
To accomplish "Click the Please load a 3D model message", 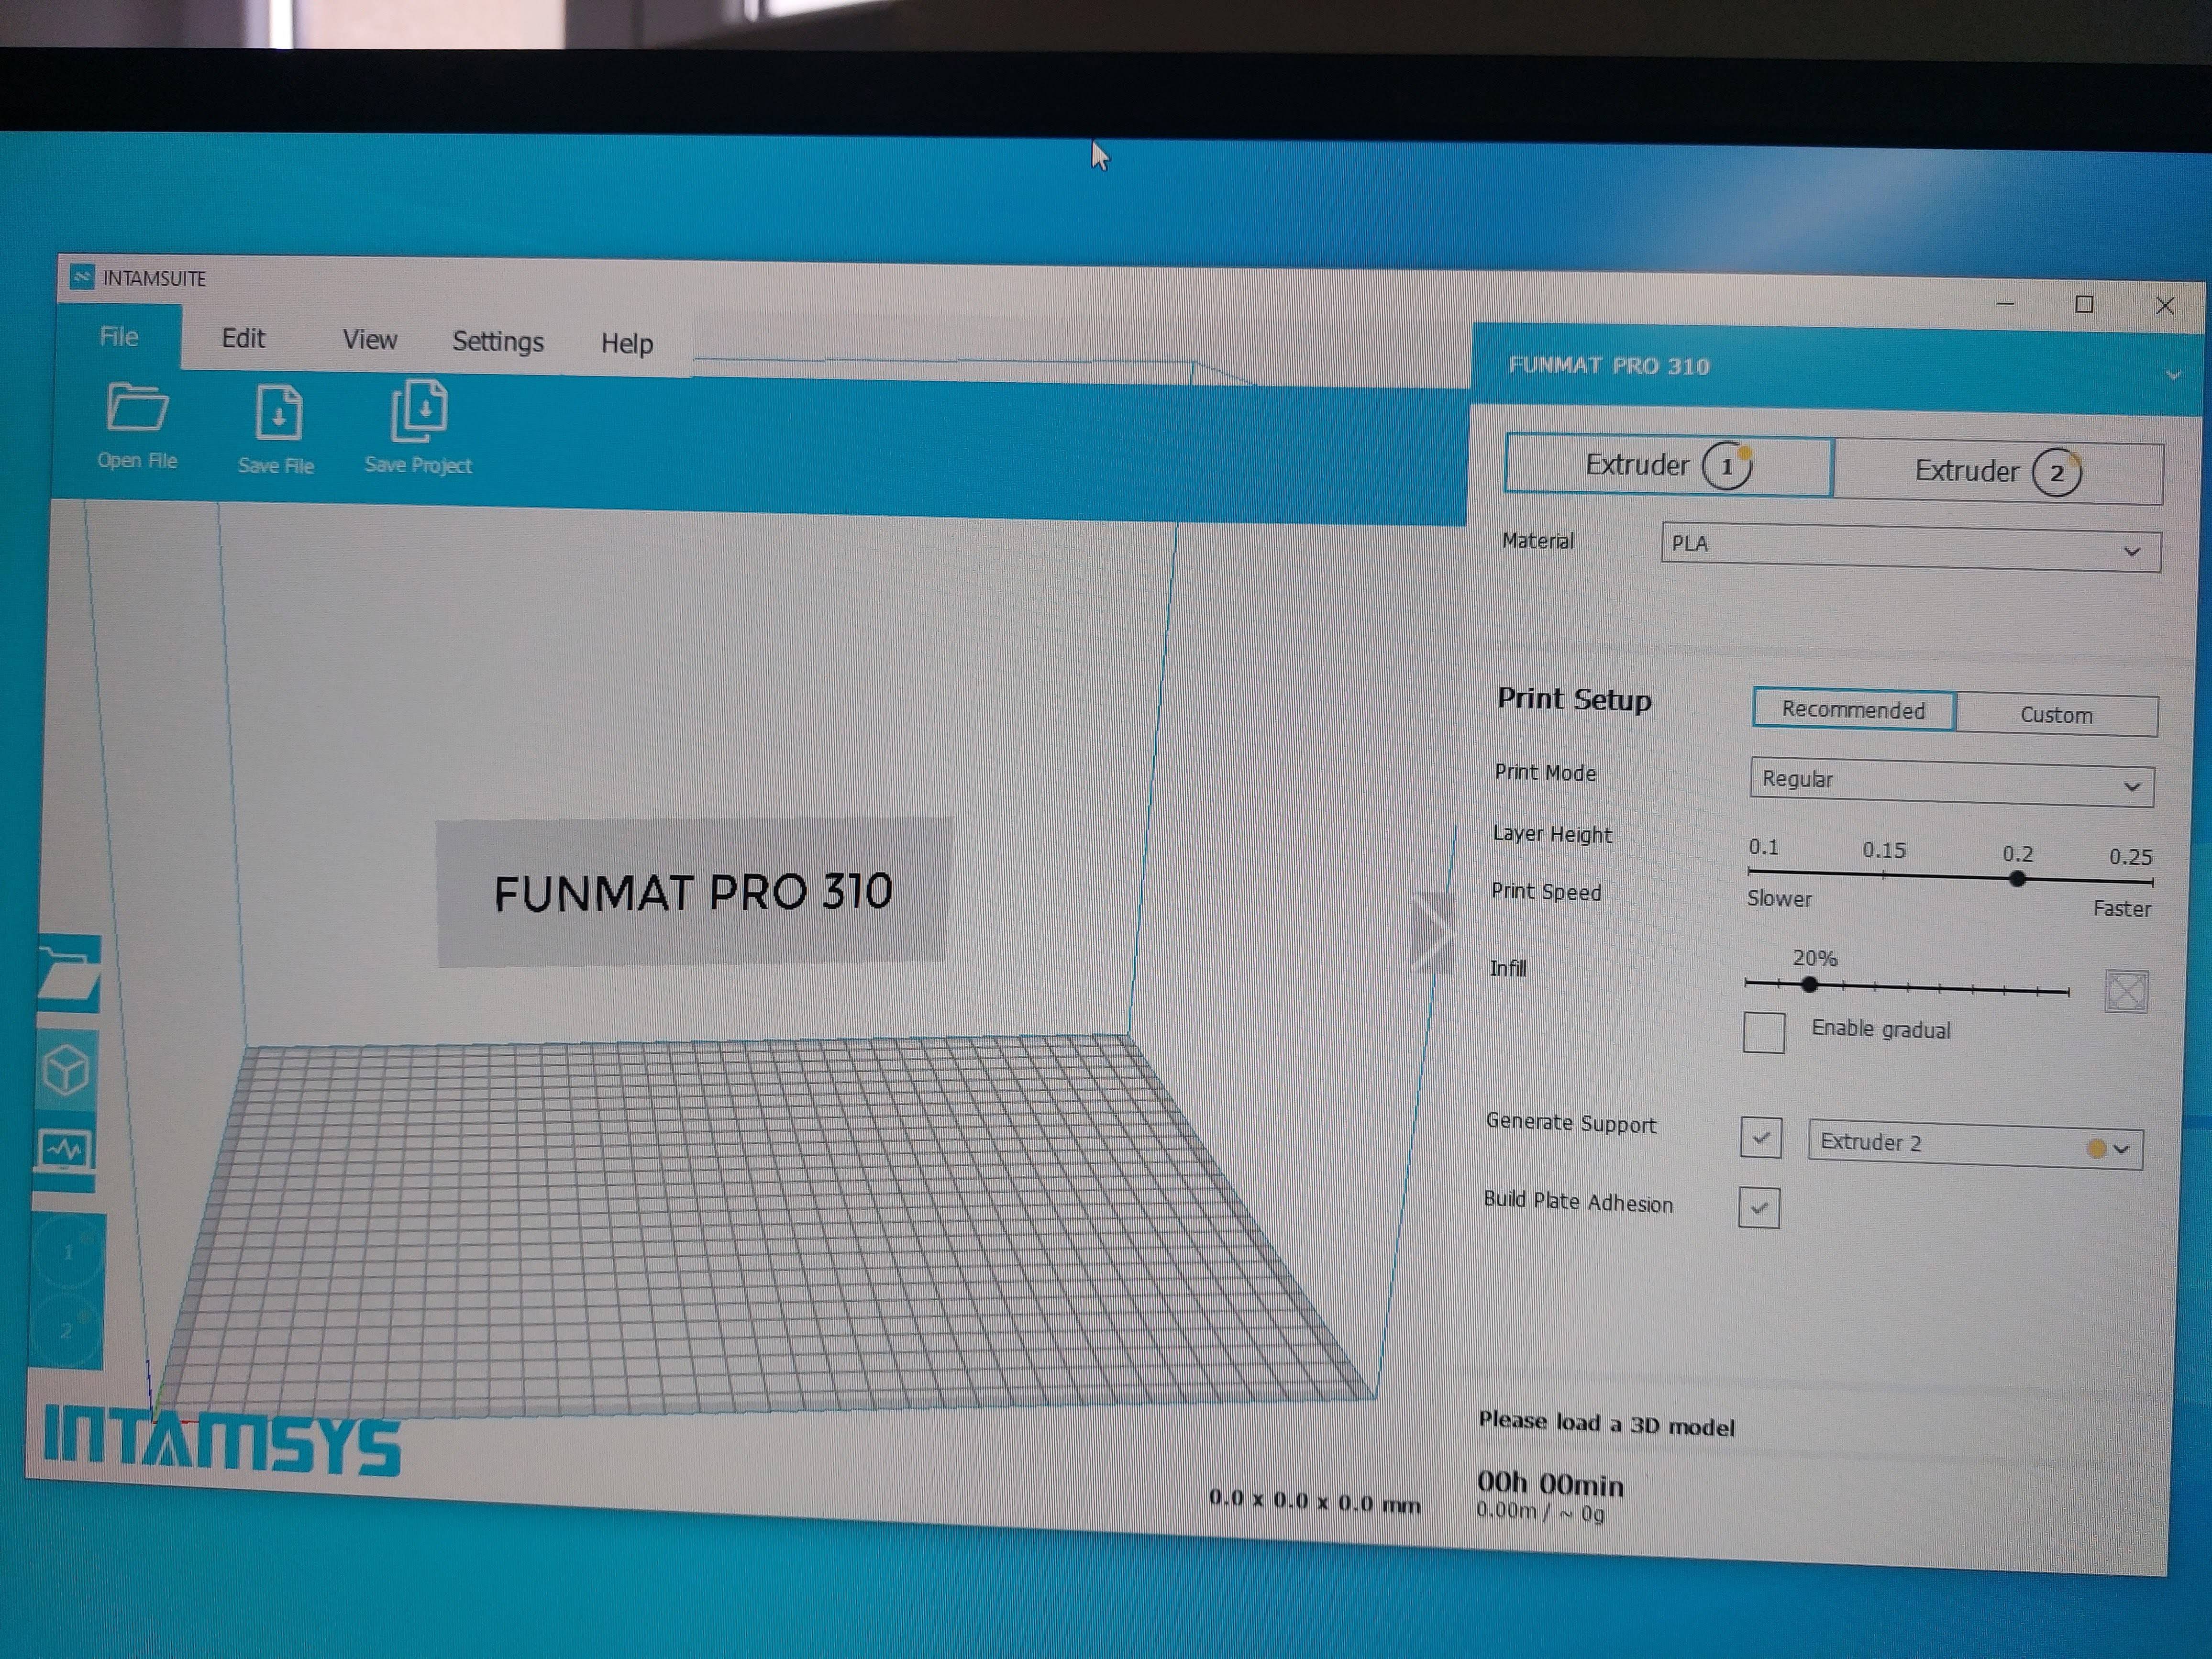I will [x=1606, y=1424].
